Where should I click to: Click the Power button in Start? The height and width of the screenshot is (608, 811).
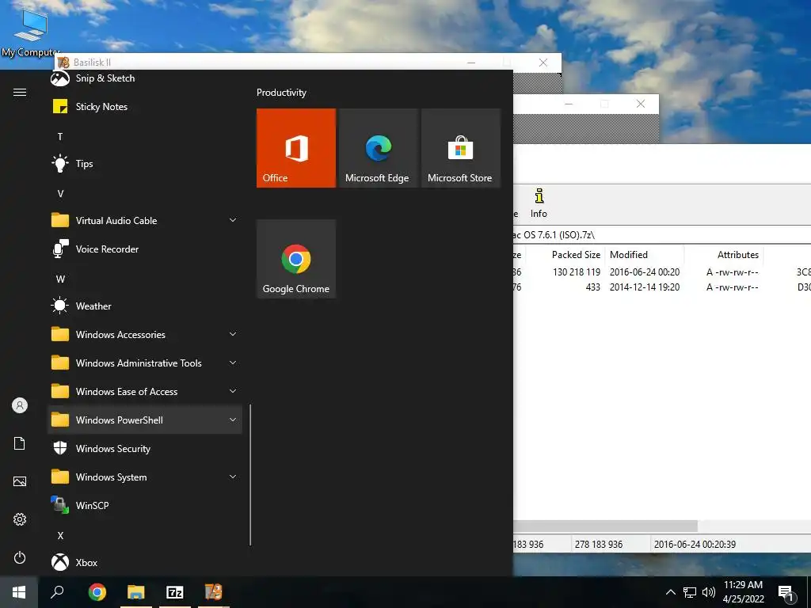pos(20,557)
